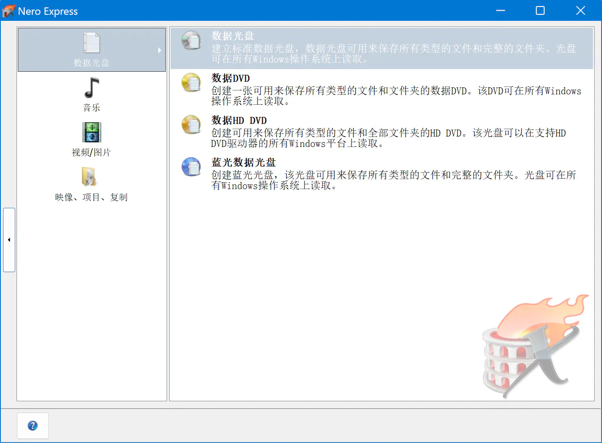Open help with the question mark button
602x443 pixels.
pyautogui.click(x=33, y=426)
